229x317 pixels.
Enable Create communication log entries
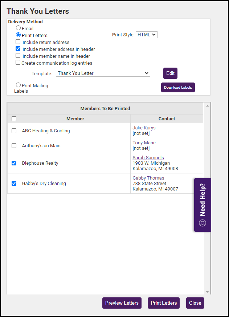tap(18, 63)
